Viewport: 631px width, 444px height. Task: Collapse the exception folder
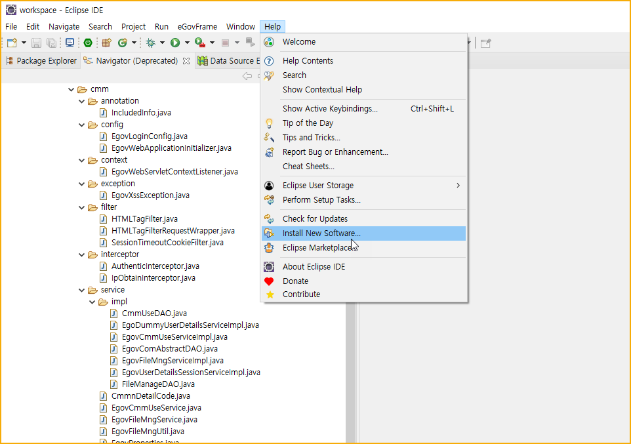(x=82, y=184)
